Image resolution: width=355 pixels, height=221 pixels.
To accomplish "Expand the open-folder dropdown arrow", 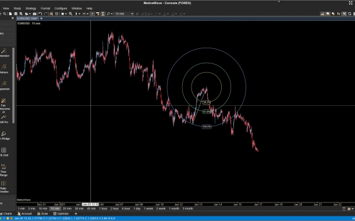I will [30, 14].
